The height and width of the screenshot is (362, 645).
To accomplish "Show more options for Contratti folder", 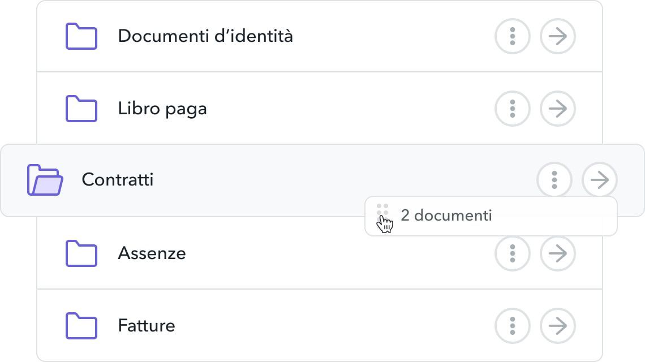I will click(554, 180).
